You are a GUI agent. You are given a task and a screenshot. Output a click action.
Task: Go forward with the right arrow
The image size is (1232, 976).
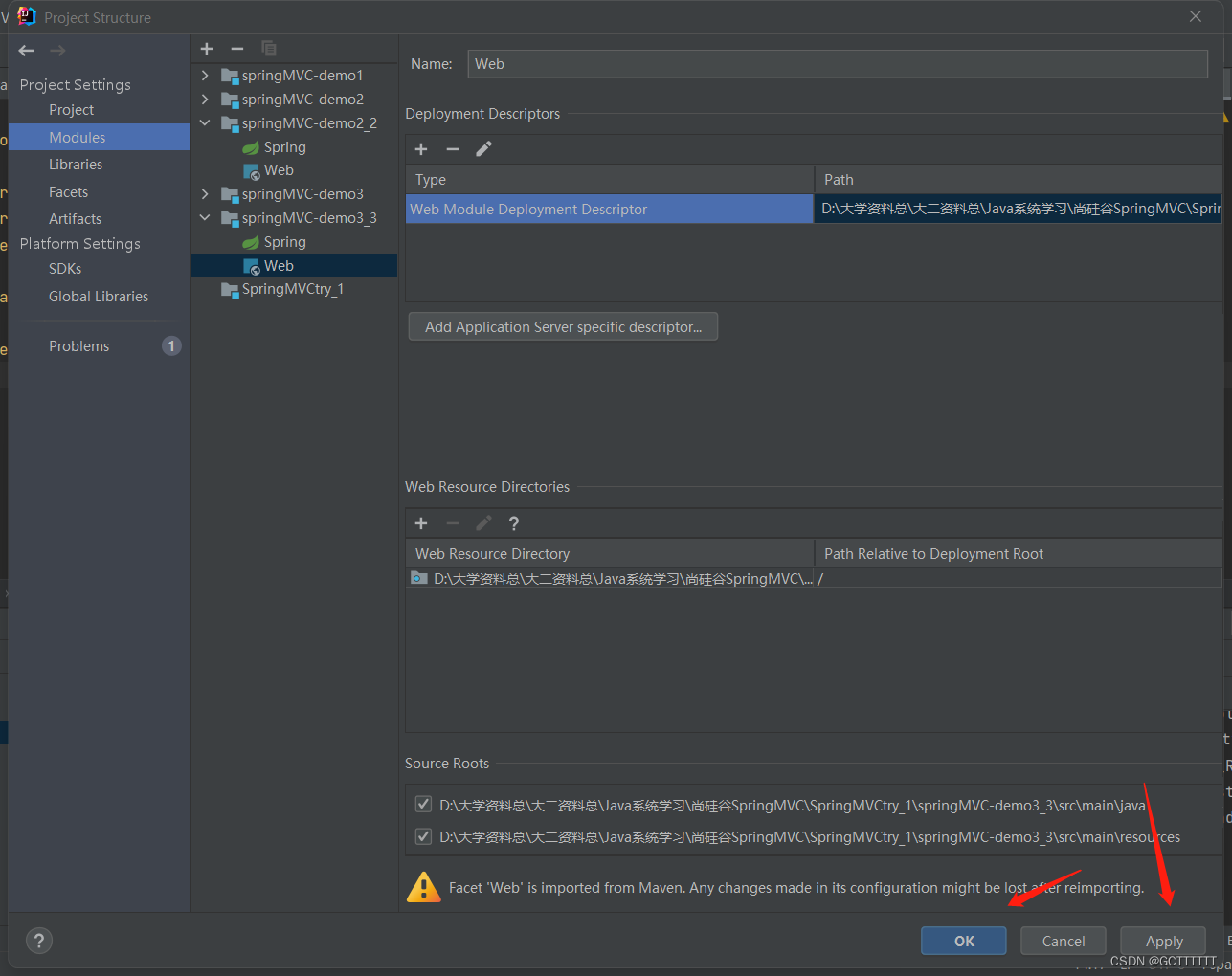point(57,51)
